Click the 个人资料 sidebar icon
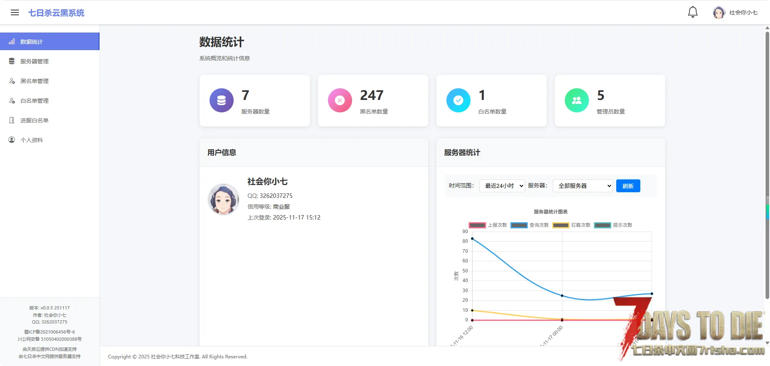 (12, 140)
